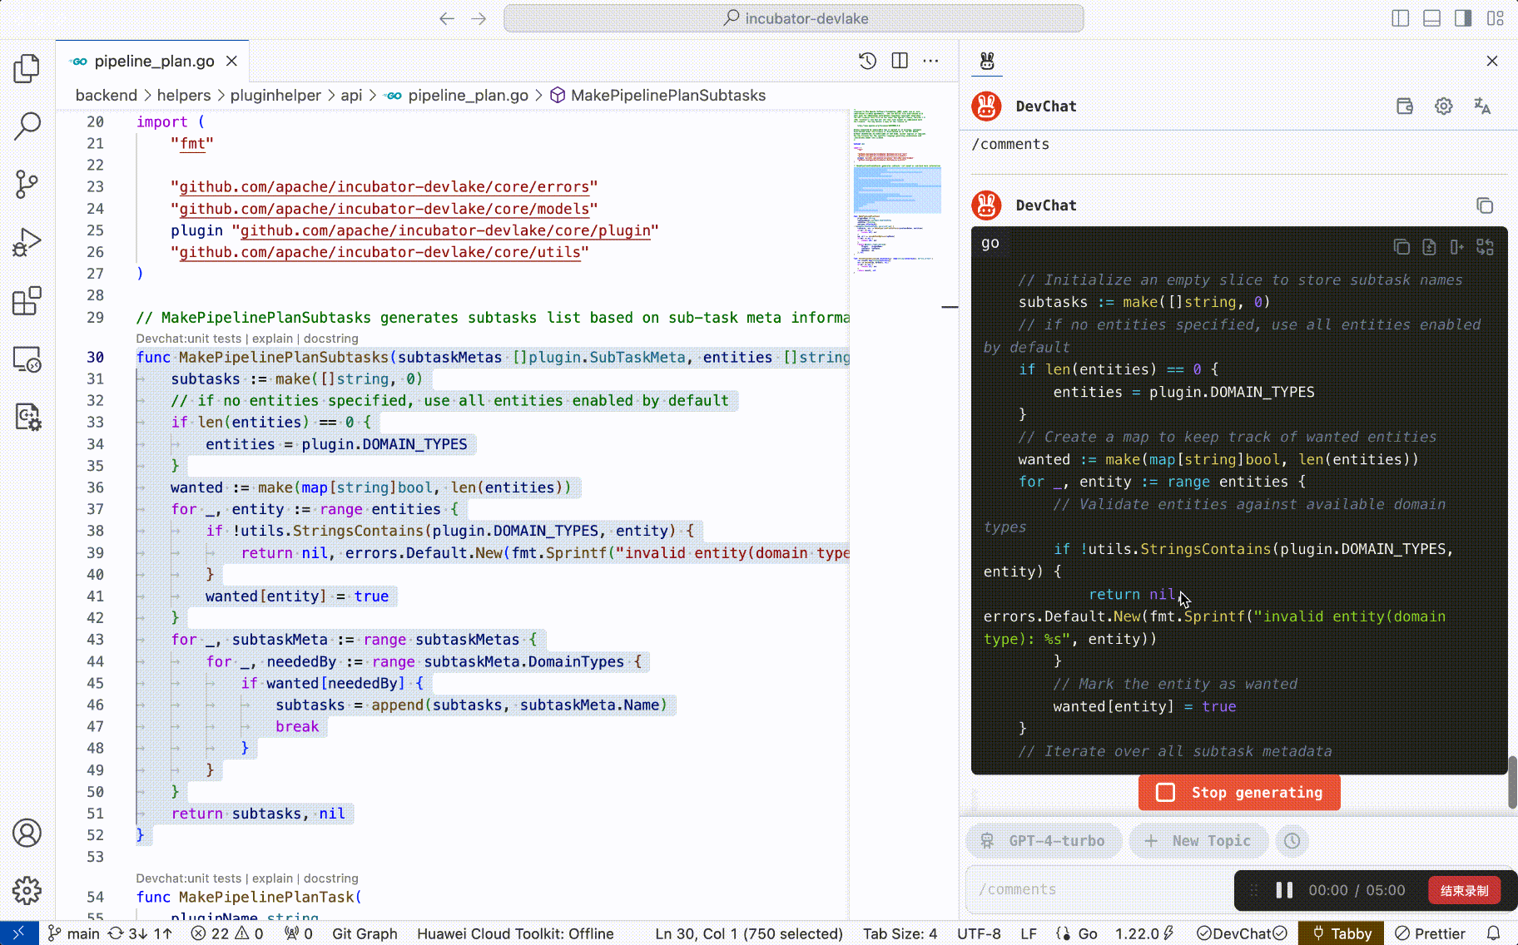
Task: Open the Manage gear in activity bar
Action: tap(27, 890)
